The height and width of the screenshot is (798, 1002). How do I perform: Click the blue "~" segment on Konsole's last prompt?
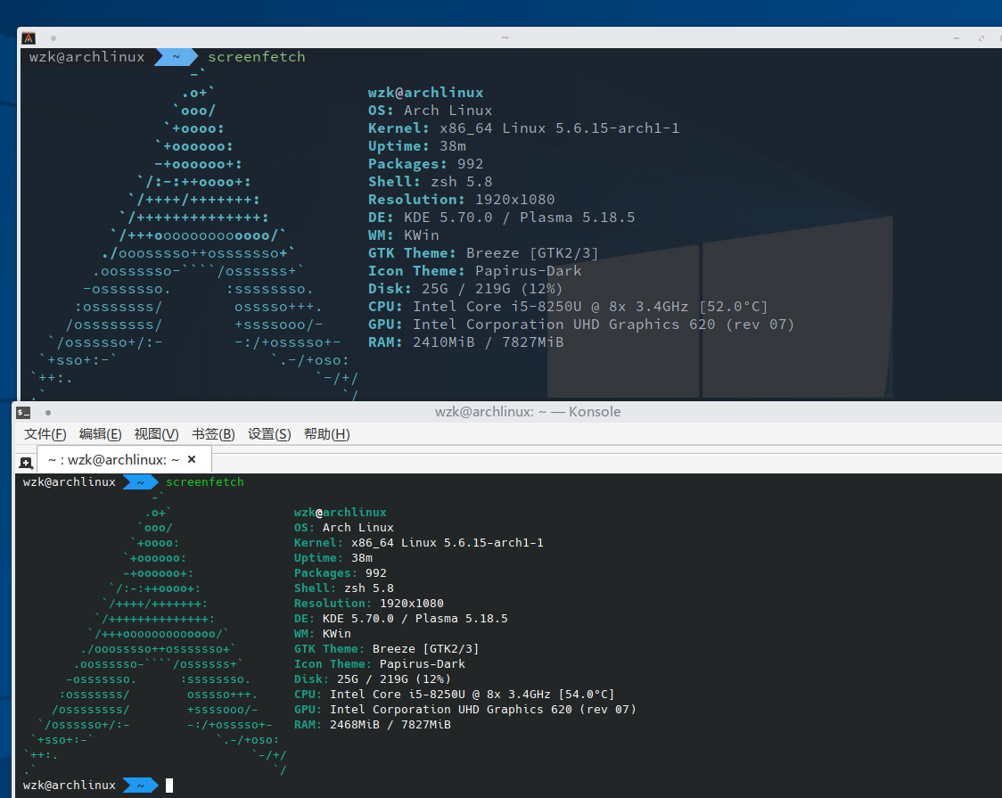coord(141,786)
